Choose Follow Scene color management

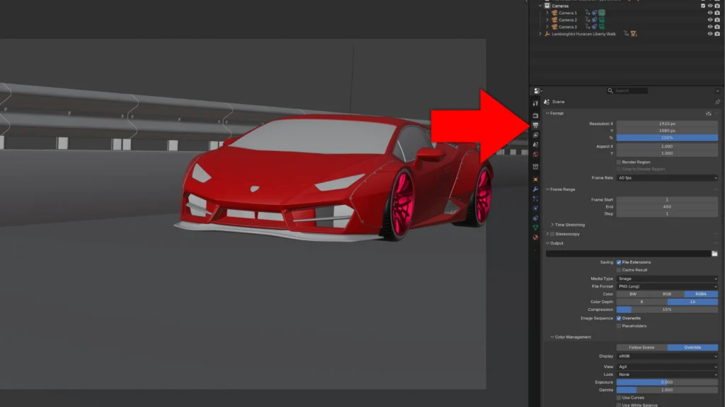[641, 348]
